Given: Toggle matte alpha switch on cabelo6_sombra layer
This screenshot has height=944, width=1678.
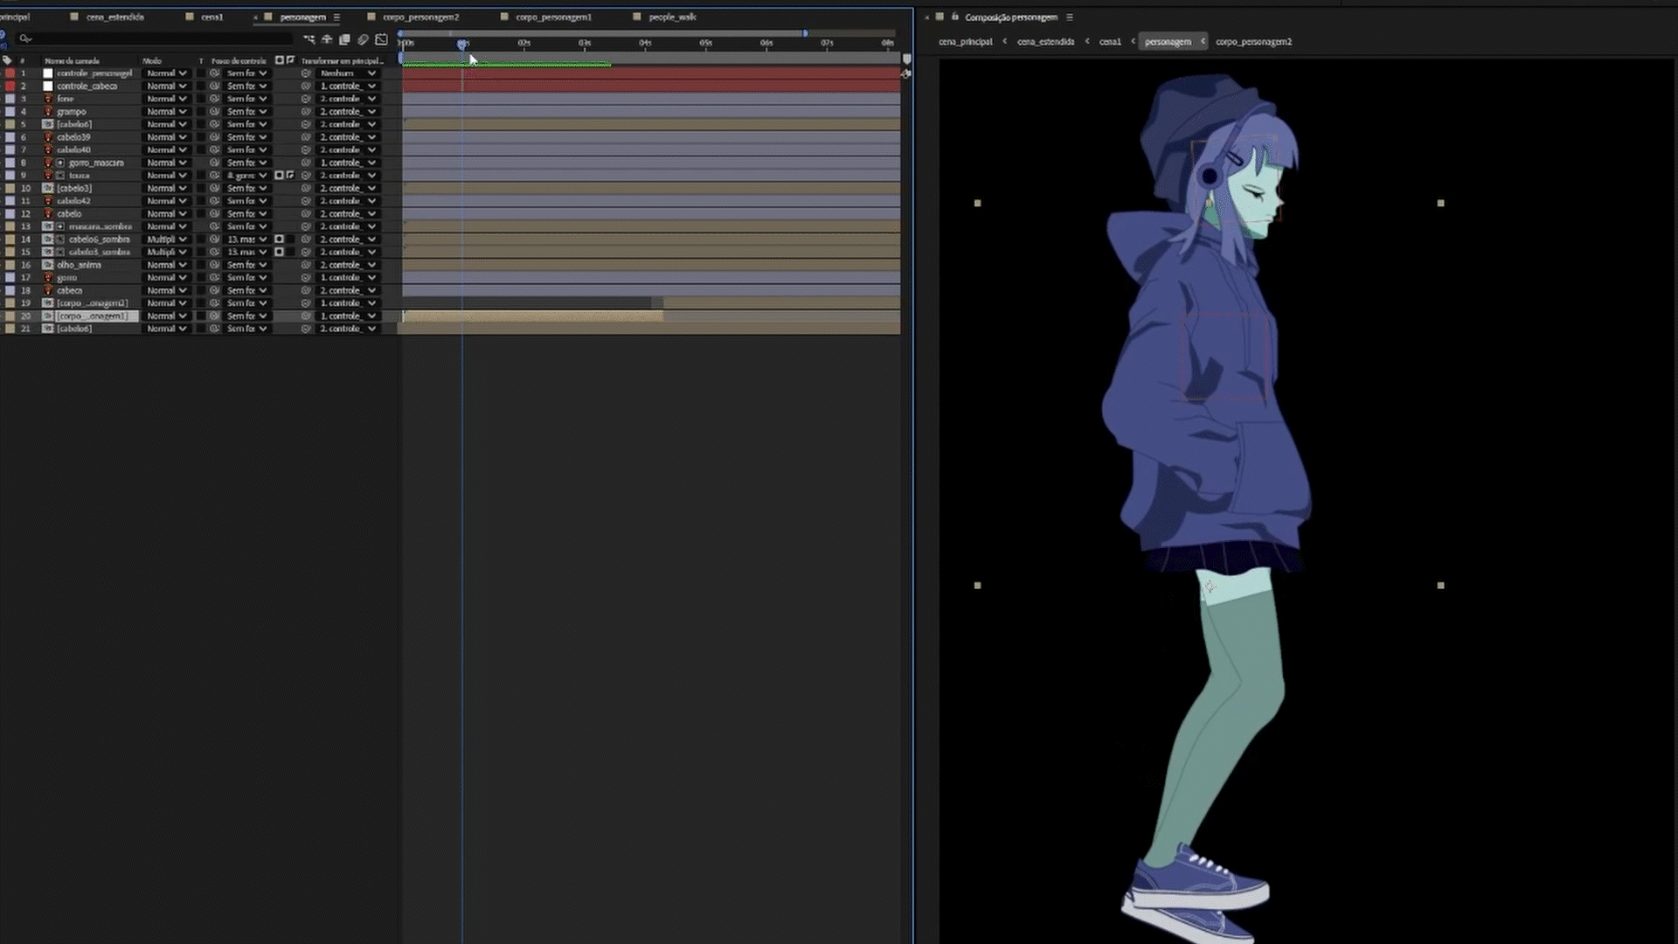Looking at the screenshot, I should [x=280, y=239].
